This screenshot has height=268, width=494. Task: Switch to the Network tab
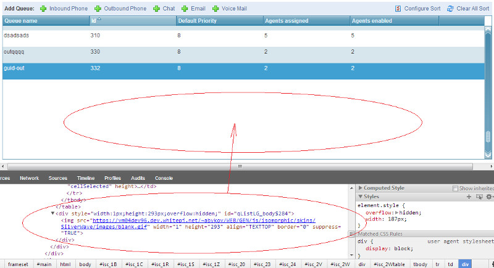point(29,178)
